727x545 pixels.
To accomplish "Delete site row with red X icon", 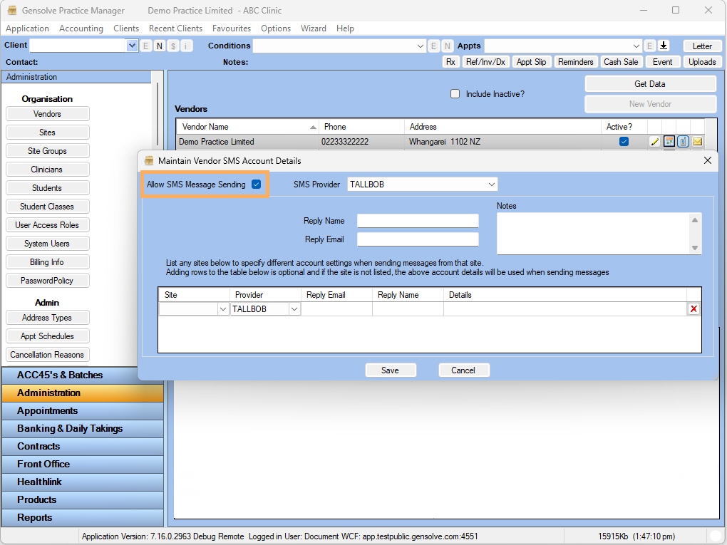I will (x=694, y=309).
